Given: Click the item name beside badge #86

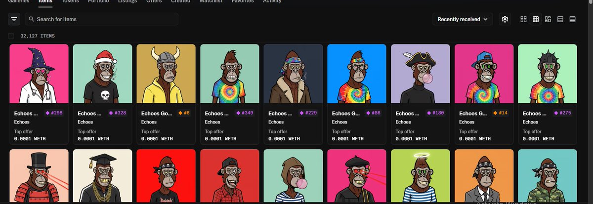Looking at the screenshot, I should tap(346, 114).
